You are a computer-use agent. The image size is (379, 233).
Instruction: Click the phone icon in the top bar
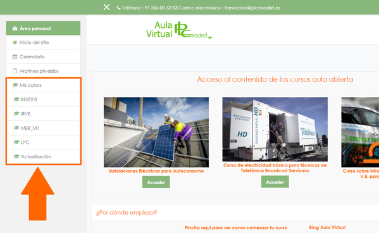pos(118,8)
